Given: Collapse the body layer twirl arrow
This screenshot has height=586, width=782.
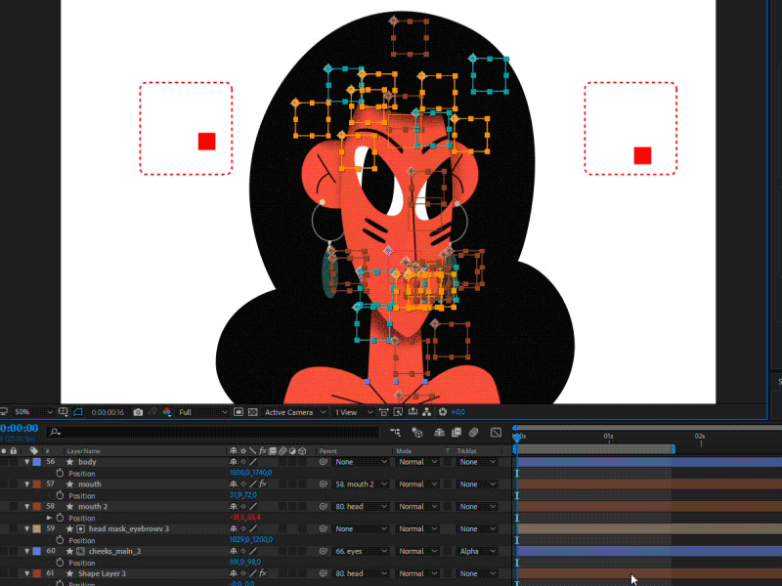Looking at the screenshot, I should coord(26,461).
